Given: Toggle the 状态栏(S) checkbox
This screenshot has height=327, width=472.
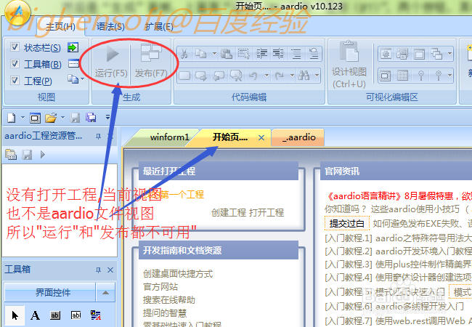Looking at the screenshot, I should tap(15, 47).
